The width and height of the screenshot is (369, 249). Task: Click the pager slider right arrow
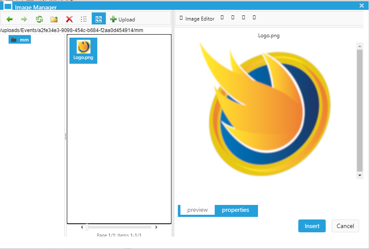pos(156,227)
